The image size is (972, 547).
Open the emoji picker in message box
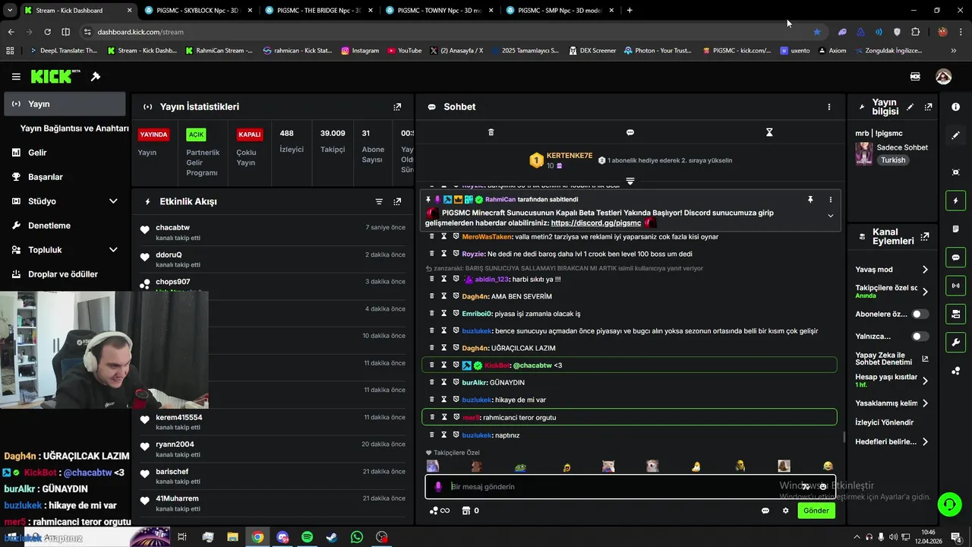[x=822, y=487]
